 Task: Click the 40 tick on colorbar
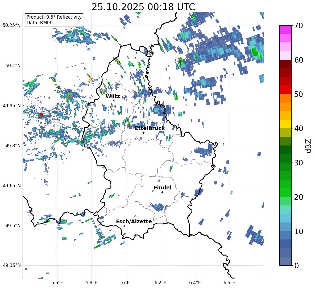point(299,128)
